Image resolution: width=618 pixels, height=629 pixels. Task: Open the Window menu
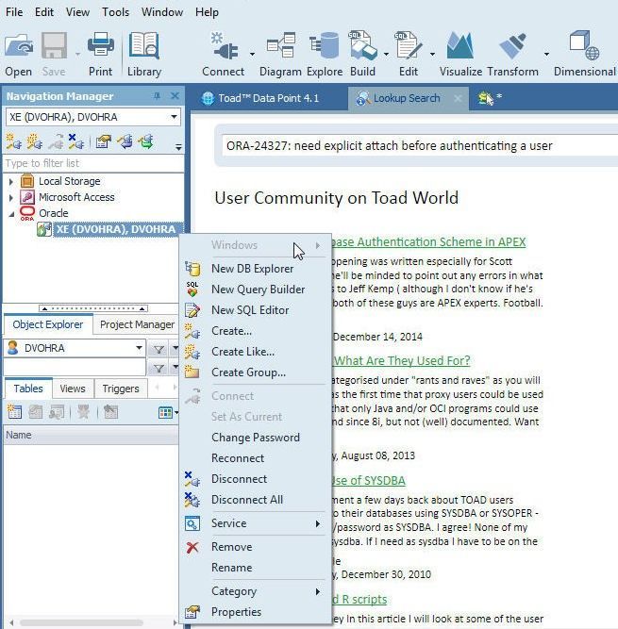pyautogui.click(x=162, y=12)
